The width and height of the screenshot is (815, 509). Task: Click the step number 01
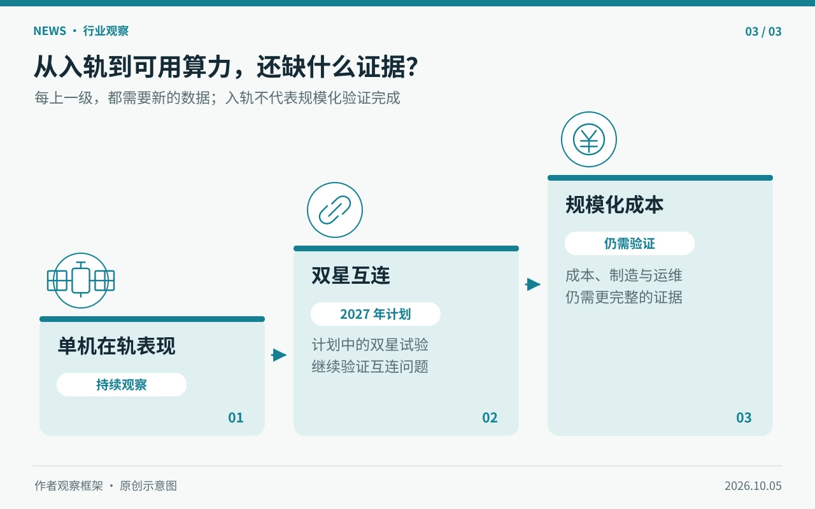click(236, 417)
